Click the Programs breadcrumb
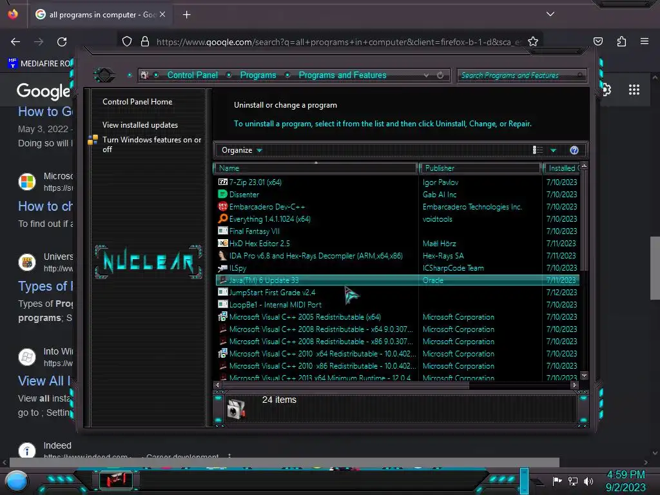Screen dimensions: 660x495 click(258, 75)
